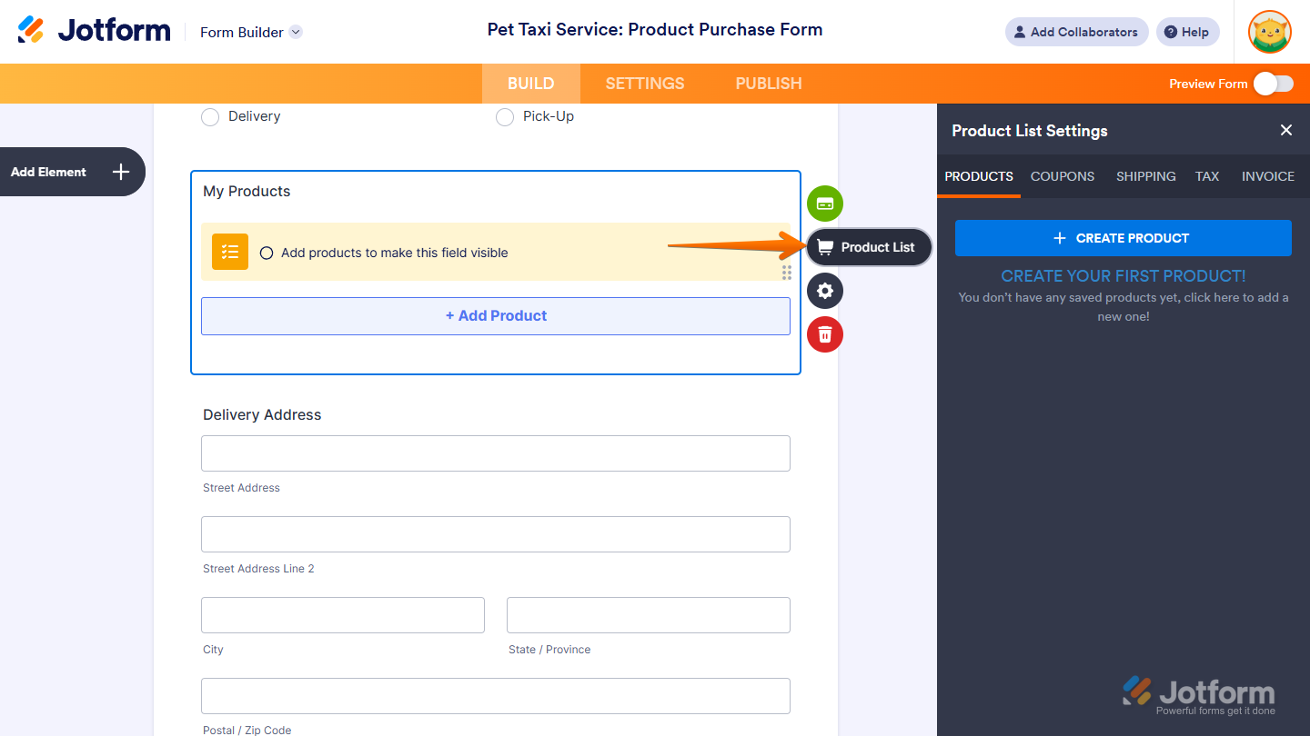Open the SETTINGS tab
The width and height of the screenshot is (1310, 736).
(645, 84)
